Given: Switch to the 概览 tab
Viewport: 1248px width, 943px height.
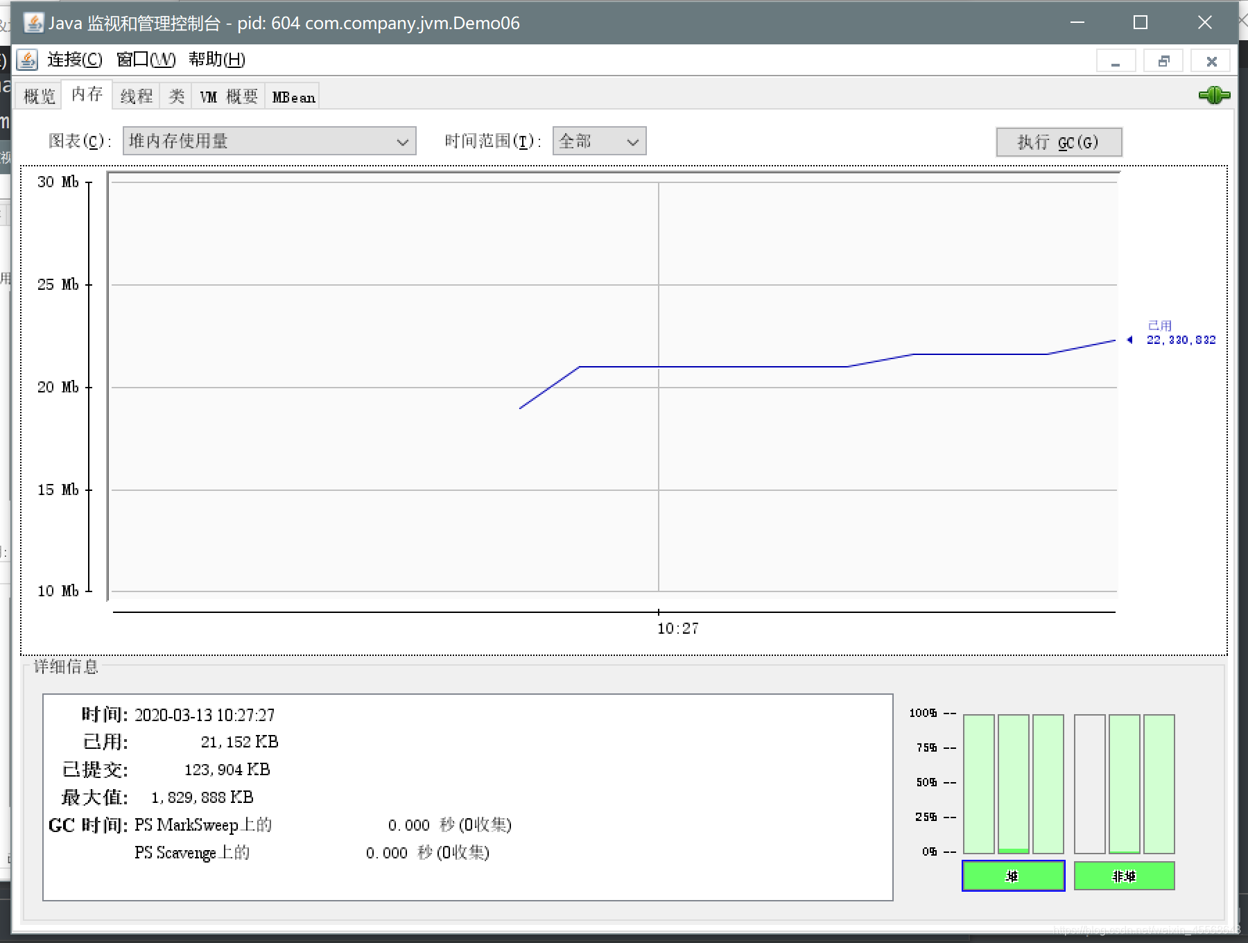Looking at the screenshot, I should pyautogui.click(x=39, y=96).
